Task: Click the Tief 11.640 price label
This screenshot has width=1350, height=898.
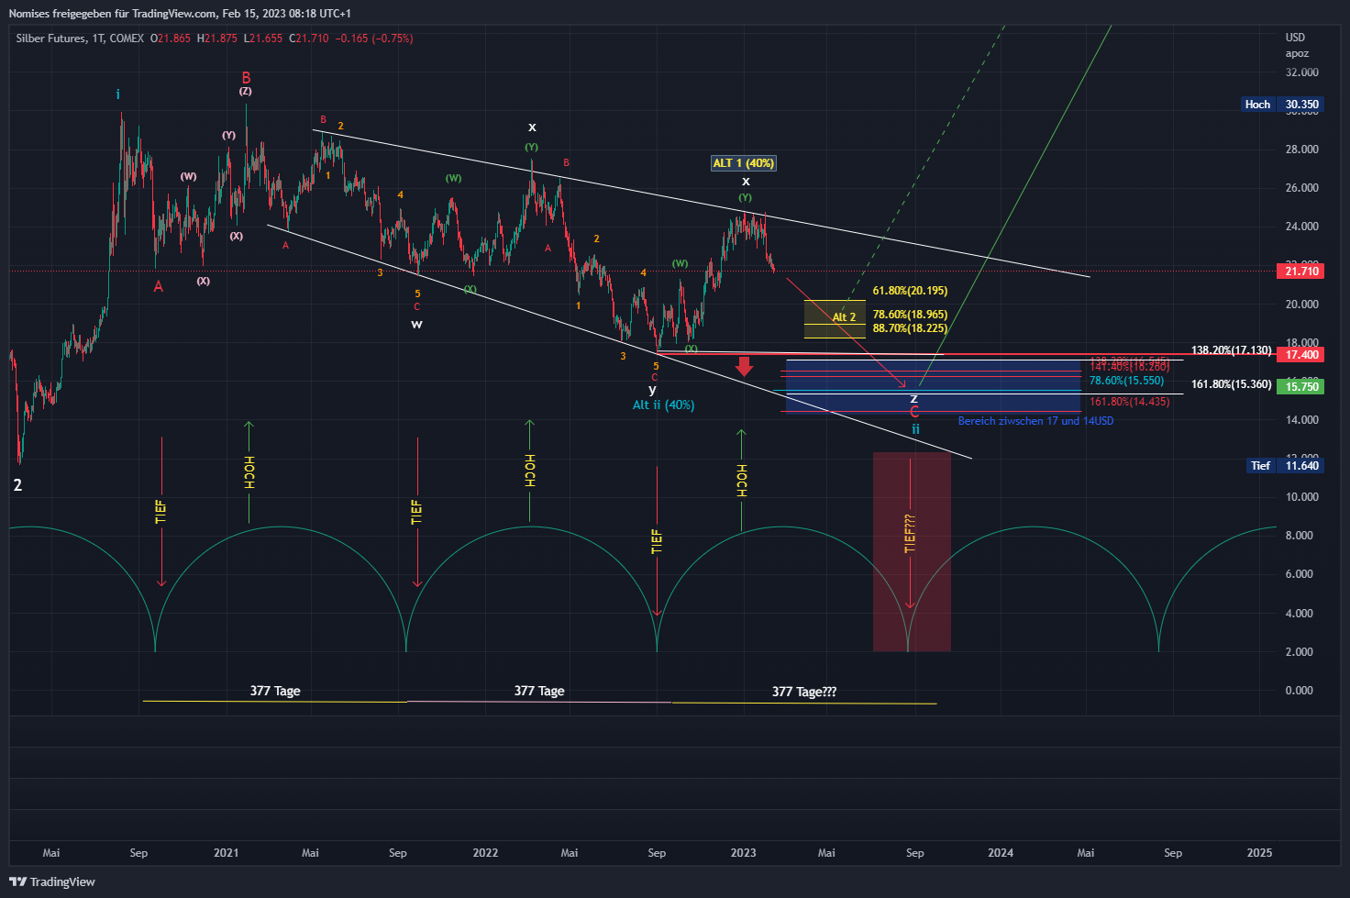Action: [1286, 466]
